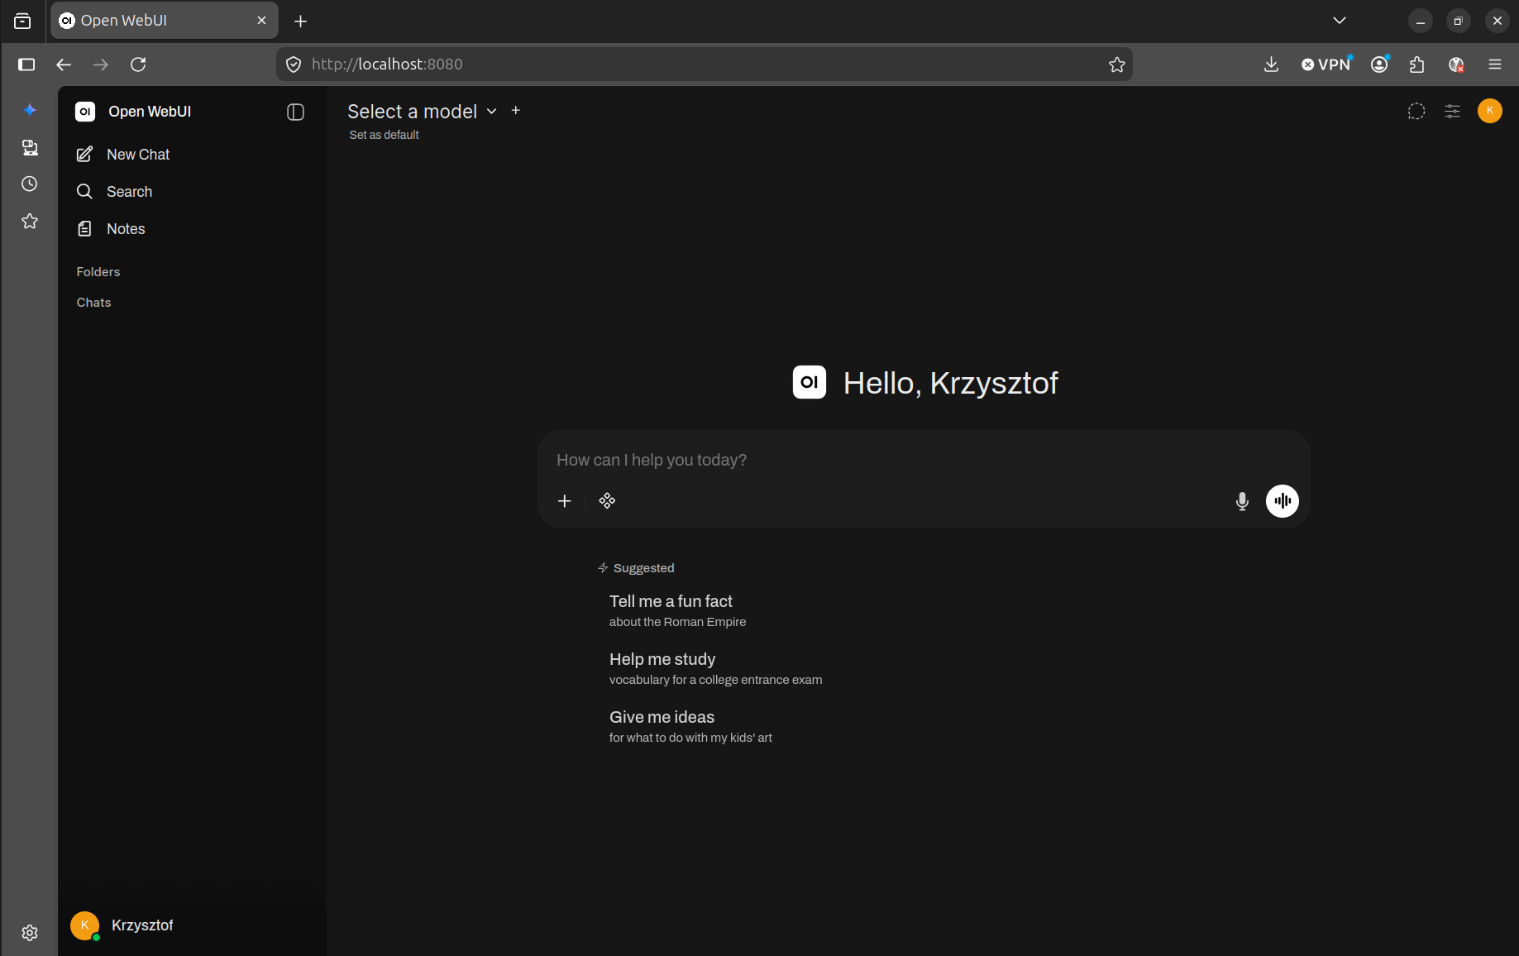Click the plus icon in the chat input
This screenshot has width=1519, height=956.
click(x=565, y=501)
